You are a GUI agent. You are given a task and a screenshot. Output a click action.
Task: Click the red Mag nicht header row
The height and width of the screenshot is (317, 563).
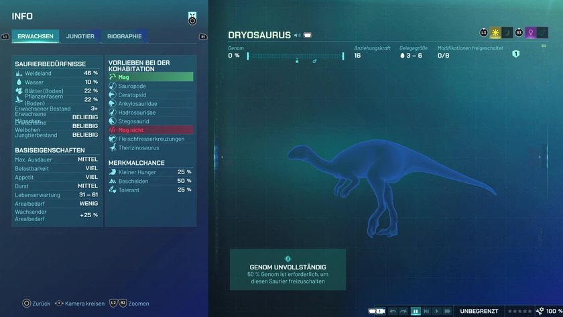click(151, 130)
